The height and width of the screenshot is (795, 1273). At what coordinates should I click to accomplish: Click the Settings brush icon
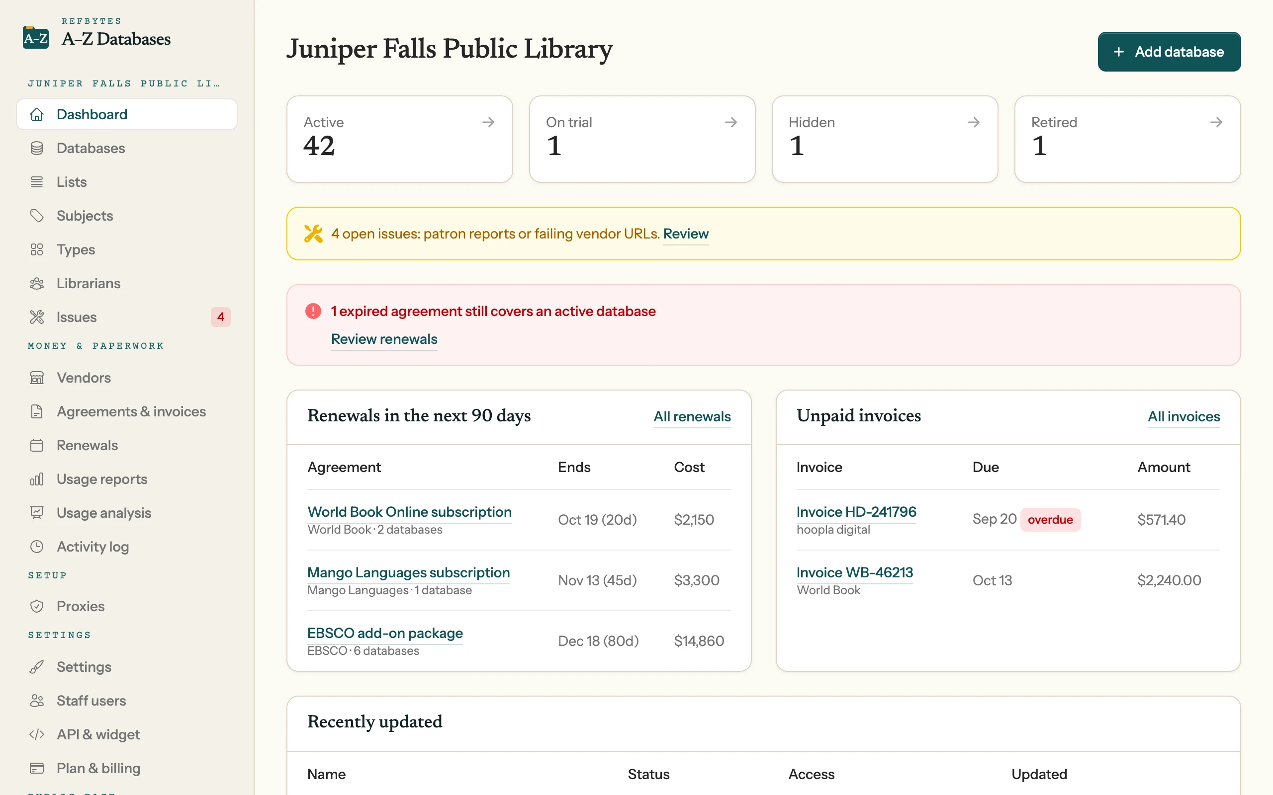(37, 667)
